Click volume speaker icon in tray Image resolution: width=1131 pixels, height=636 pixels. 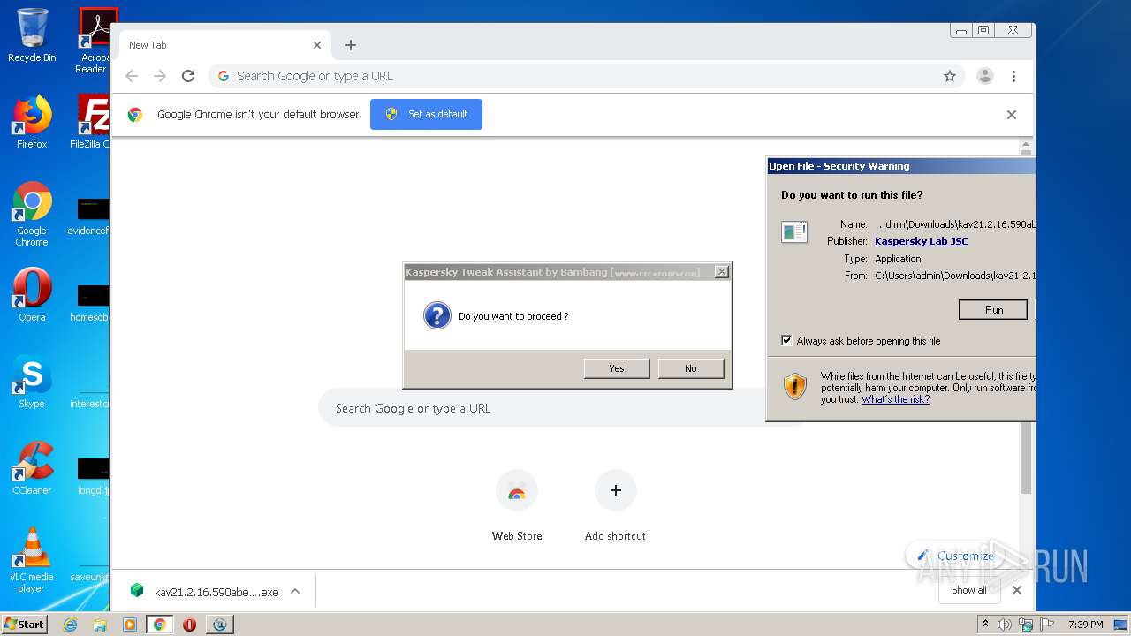[x=1005, y=625]
